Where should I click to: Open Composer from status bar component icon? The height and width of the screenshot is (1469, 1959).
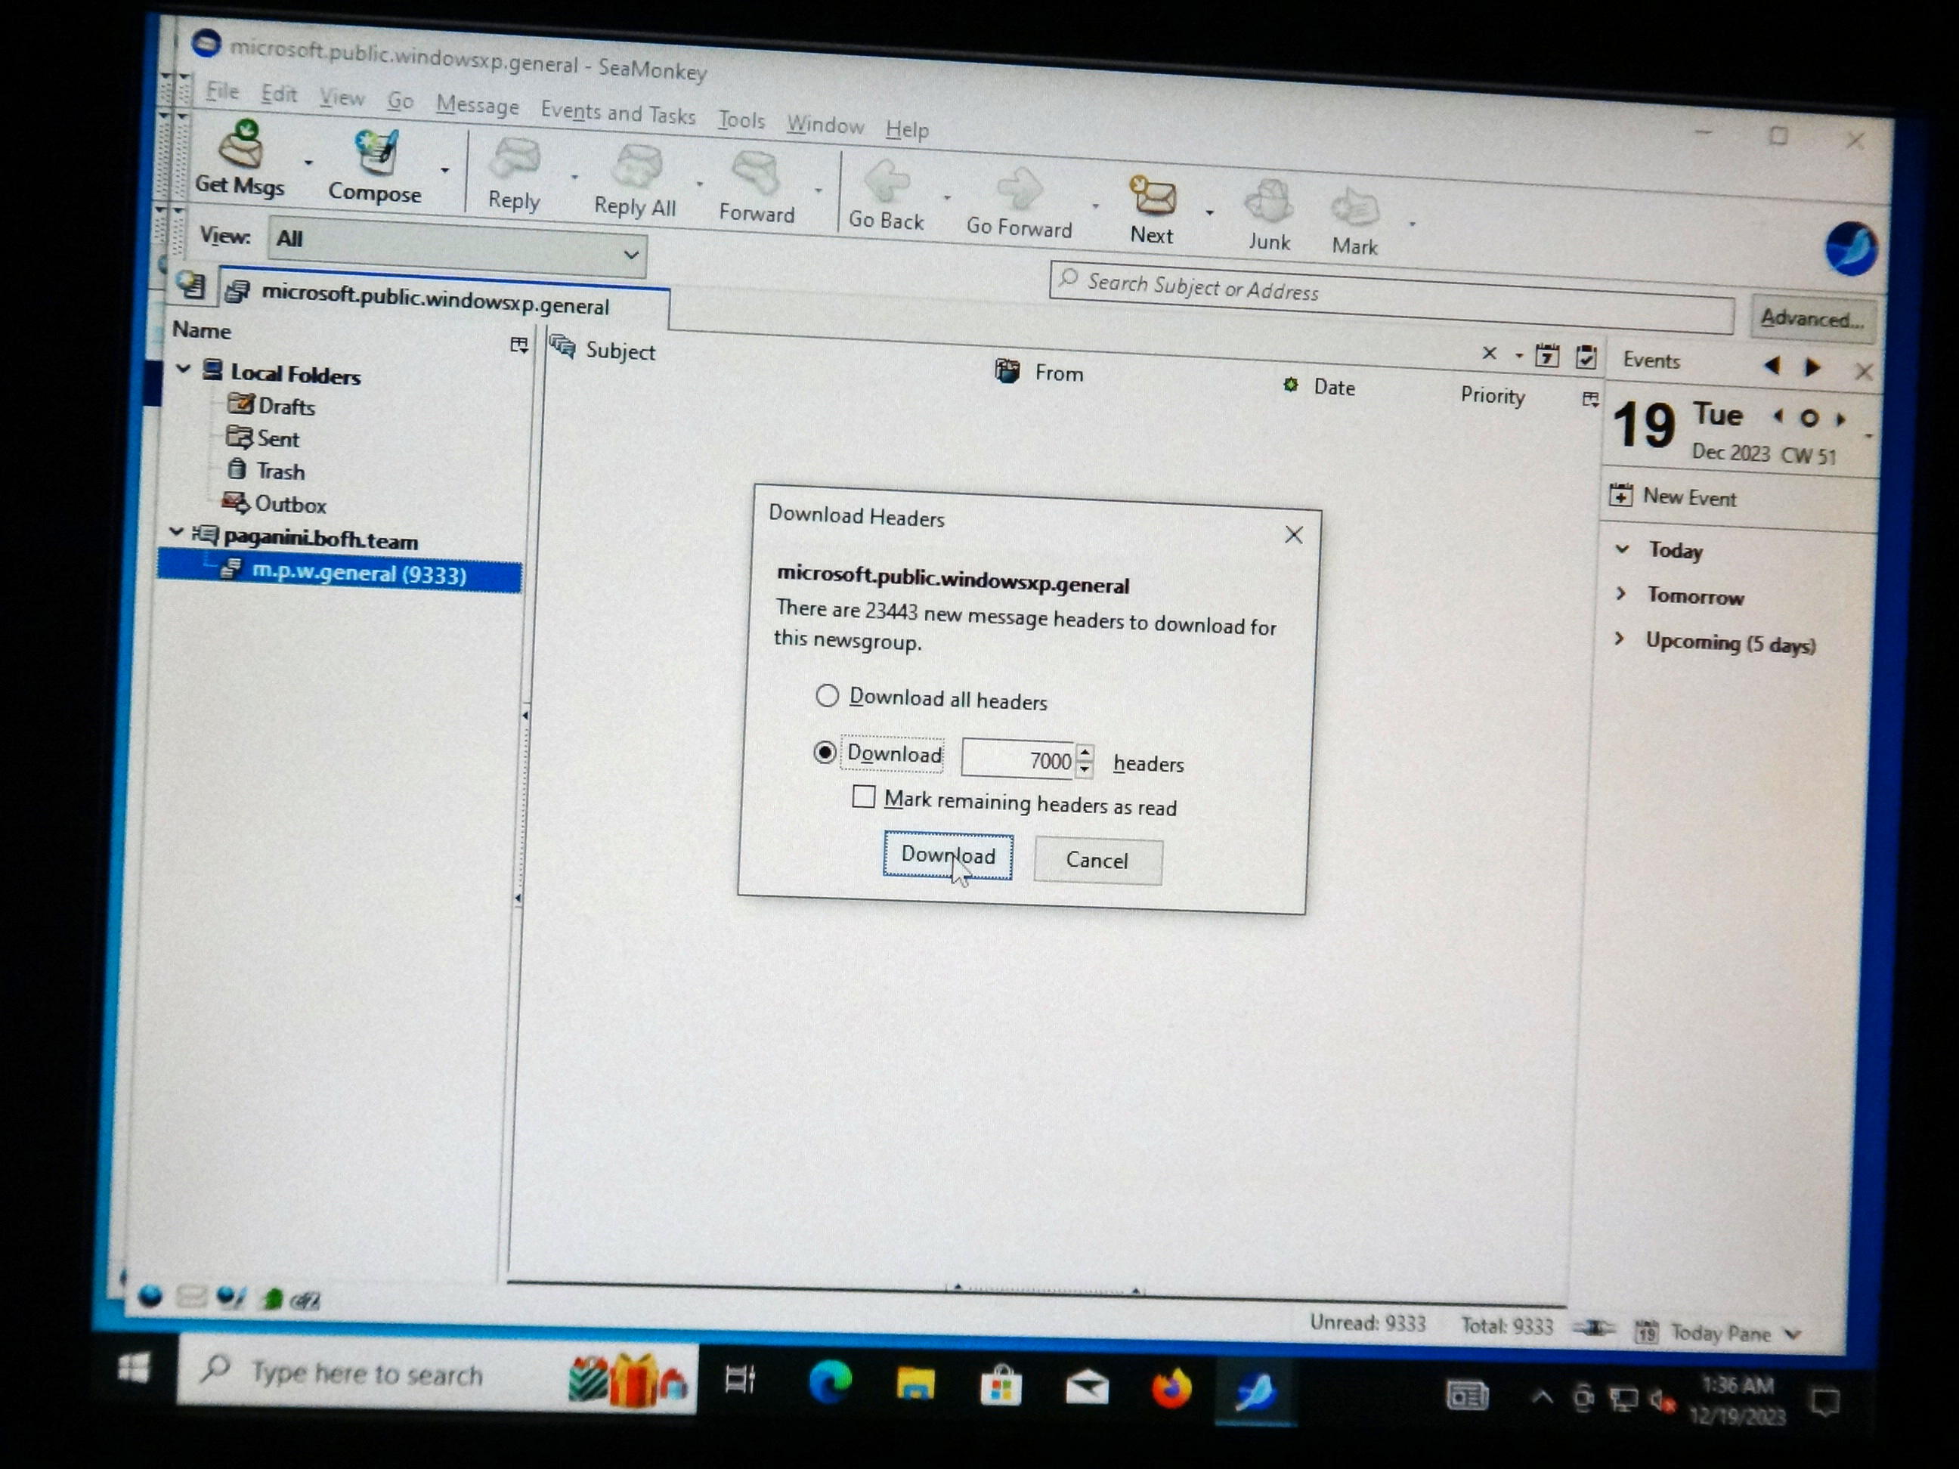tap(232, 1297)
